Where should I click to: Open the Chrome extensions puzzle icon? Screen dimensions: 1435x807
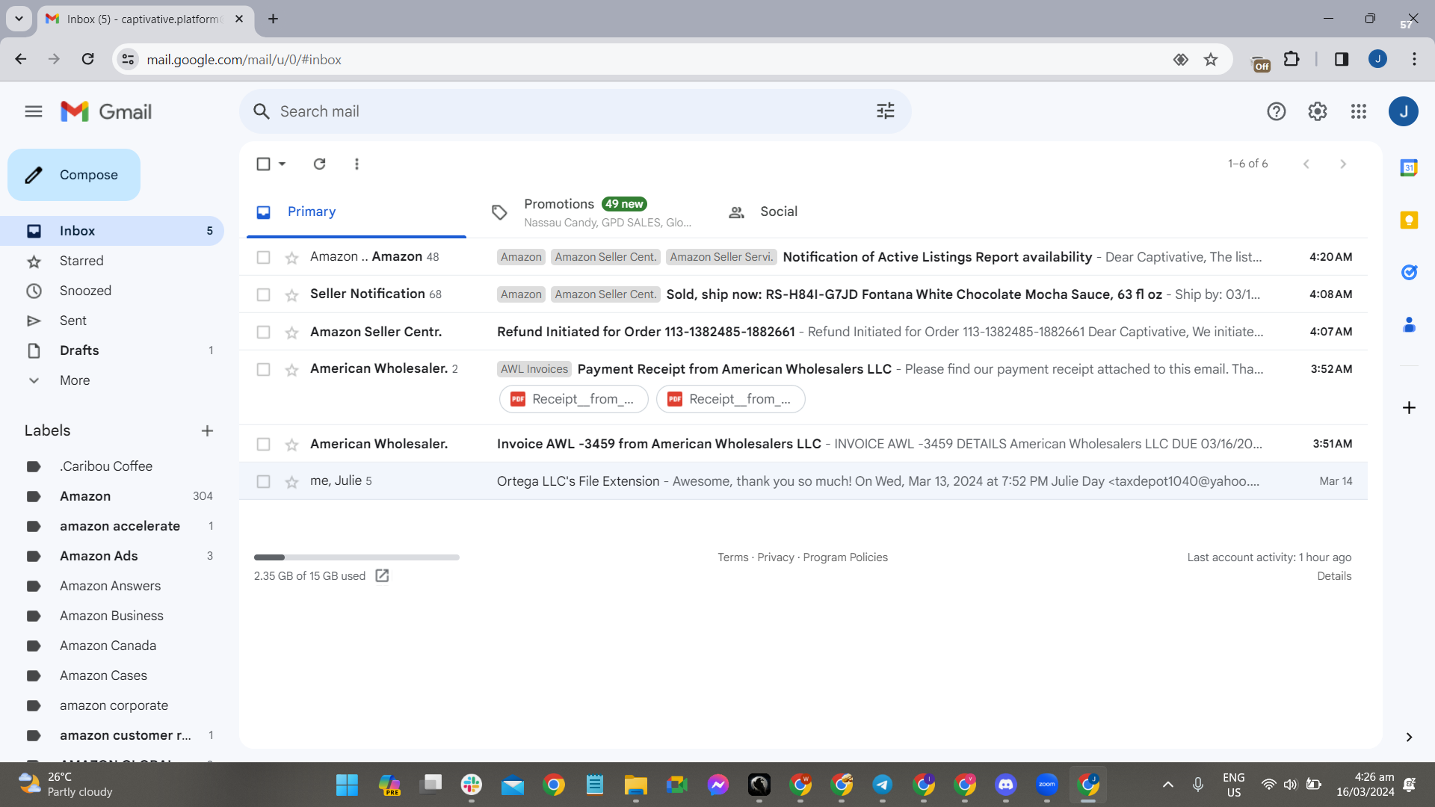click(x=1291, y=59)
